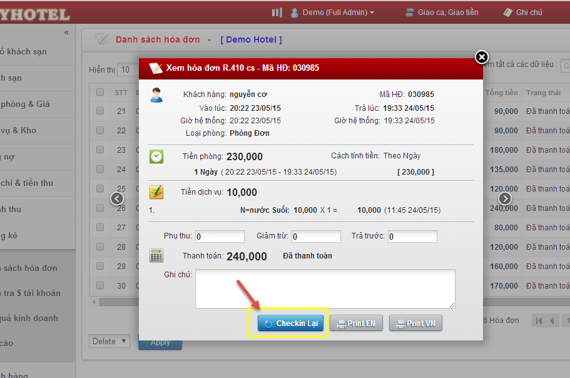Screen dimensions: 570x378
Task: Click the next invoice right arrow
Action: tap(505, 198)
